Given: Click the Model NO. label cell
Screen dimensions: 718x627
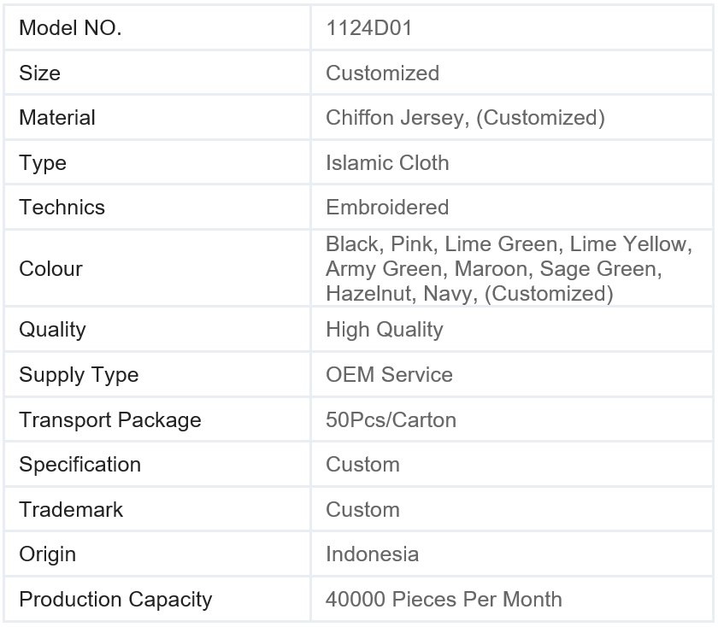Looking at the screenshot, I should click(x=70, y=28).
